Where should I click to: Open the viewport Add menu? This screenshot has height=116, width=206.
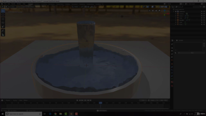(28, 7)
